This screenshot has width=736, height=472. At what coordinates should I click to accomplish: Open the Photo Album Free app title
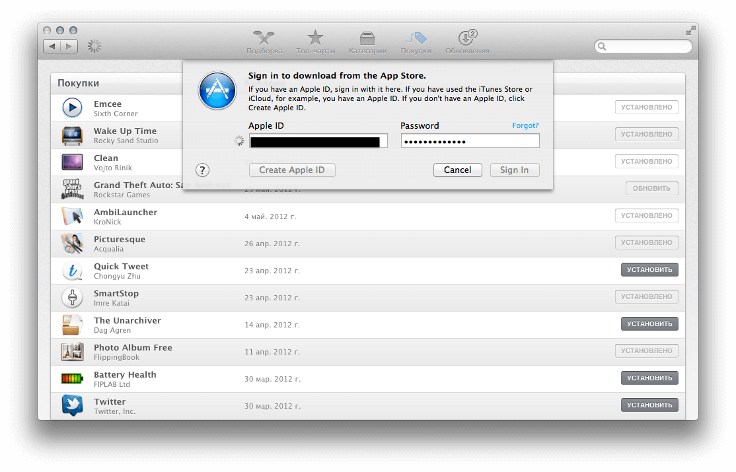pos(133,348)
